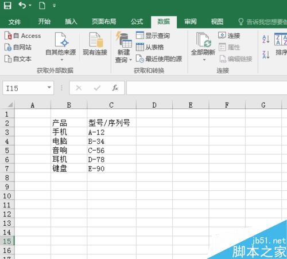The height and width of the screenshot is (259, 287).
Task: Sort ascending with the A-Z icon
Action: point(266,39)
